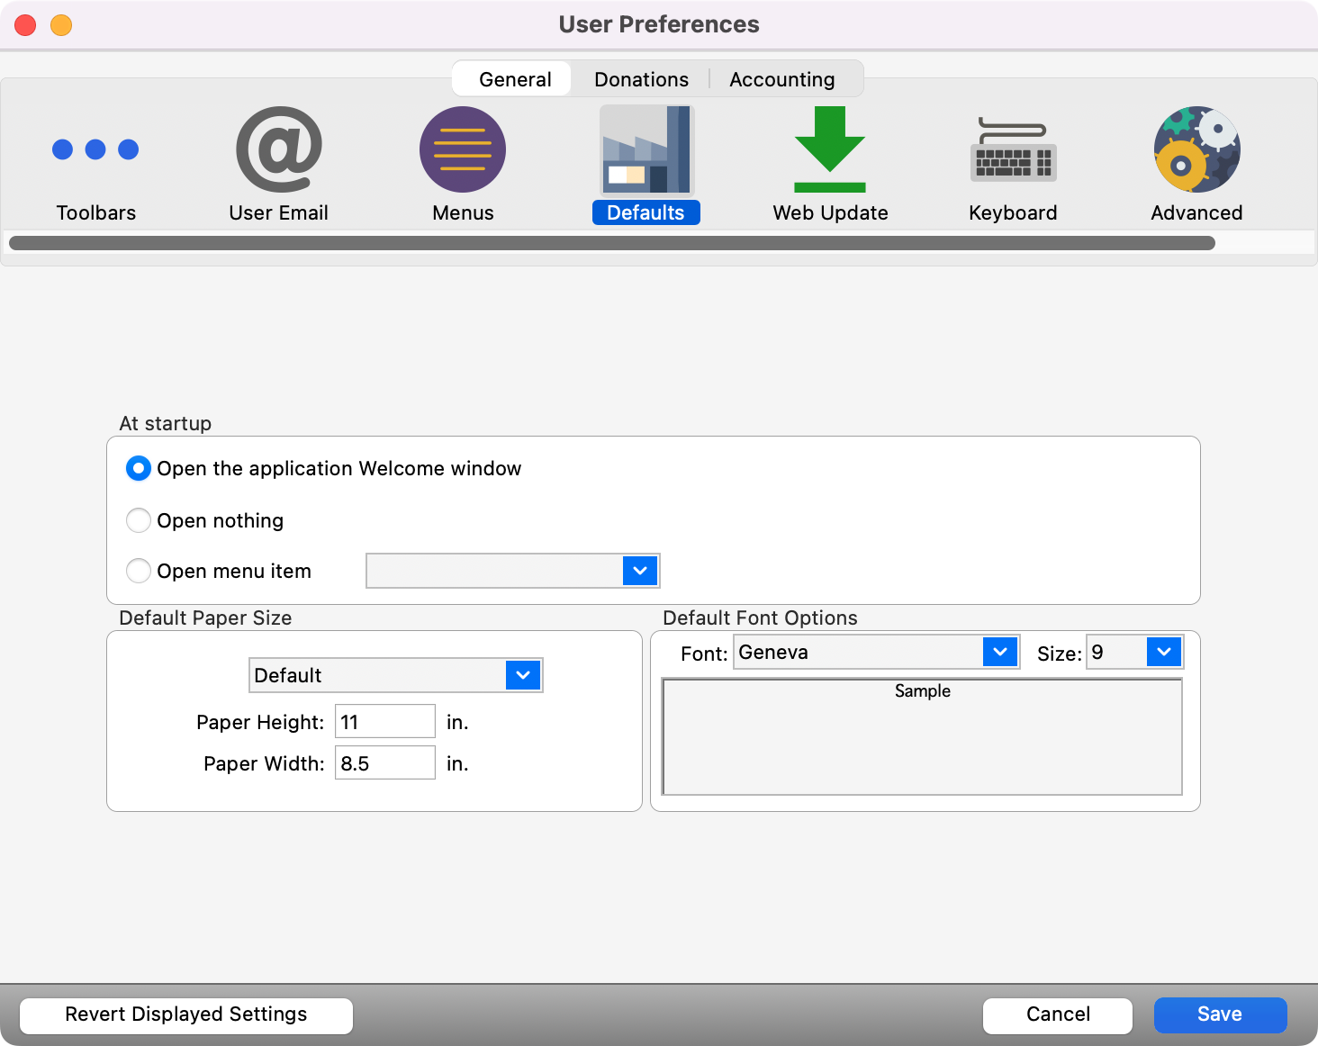Image resolution: width=1318 pixels, height=1046 pixels.
Task: Click the Paper Height input field
Action: click(x=385, y=722)
